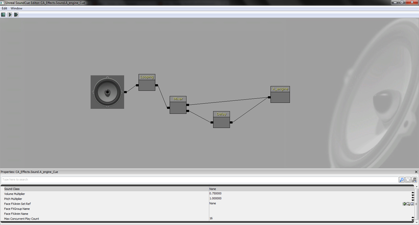Screen dimensions: 419x225
Task: Click the Sound Class value None
Action: [213, 189]
